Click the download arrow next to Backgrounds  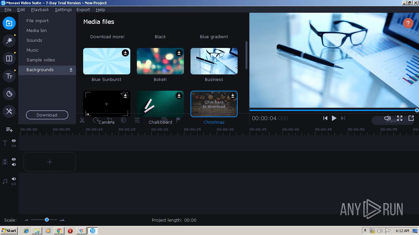point(71,70)
